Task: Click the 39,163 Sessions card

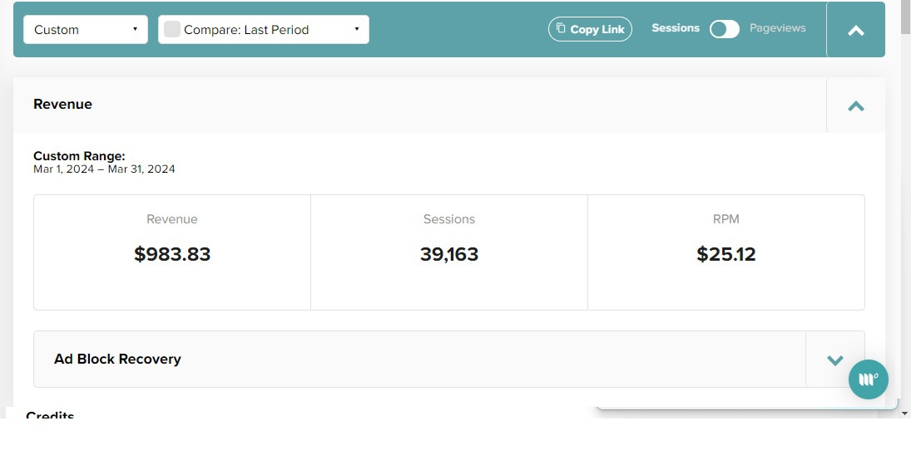Action: click(x=449, y=252)
